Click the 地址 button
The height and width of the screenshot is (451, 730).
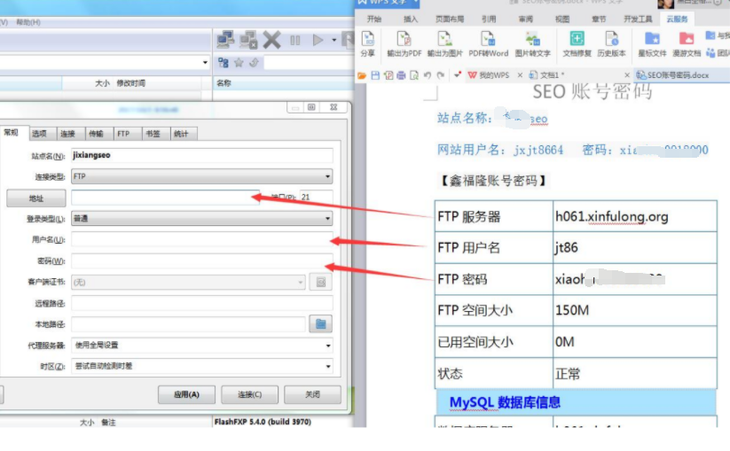36,198
